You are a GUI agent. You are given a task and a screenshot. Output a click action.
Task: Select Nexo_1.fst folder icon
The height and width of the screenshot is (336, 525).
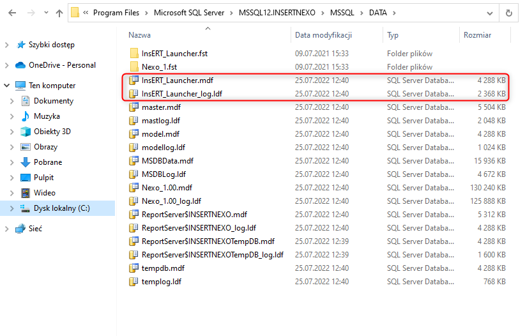pos(134,67)
